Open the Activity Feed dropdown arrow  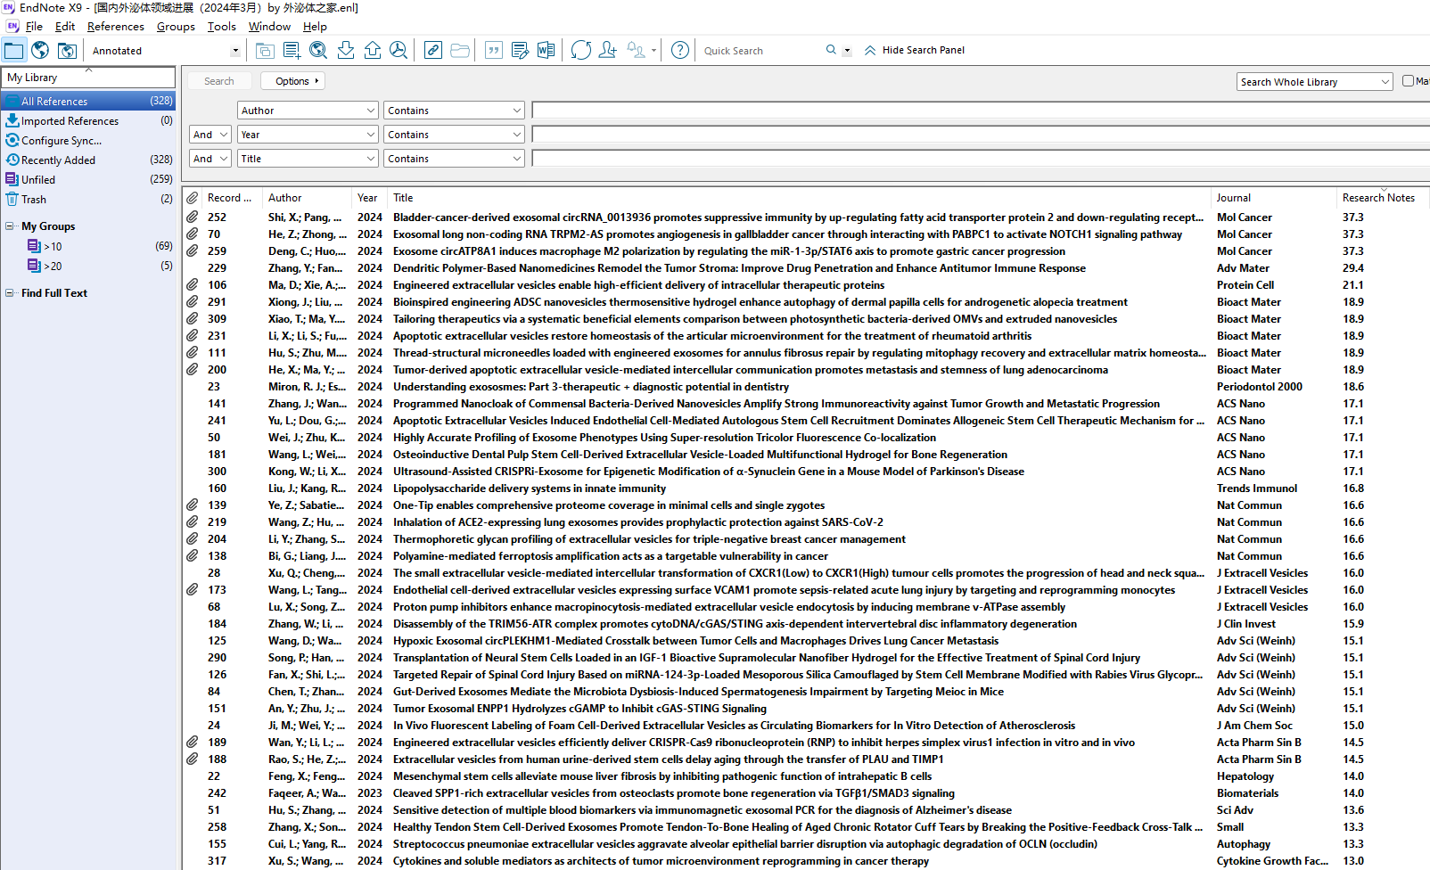click(654, 51)
